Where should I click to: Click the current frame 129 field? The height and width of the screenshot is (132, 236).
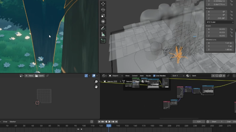[x=199, y=122]
